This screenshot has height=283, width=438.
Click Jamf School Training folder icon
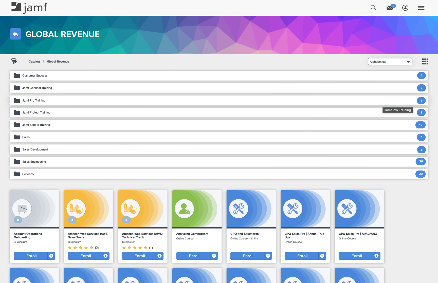tap(17, 125)
